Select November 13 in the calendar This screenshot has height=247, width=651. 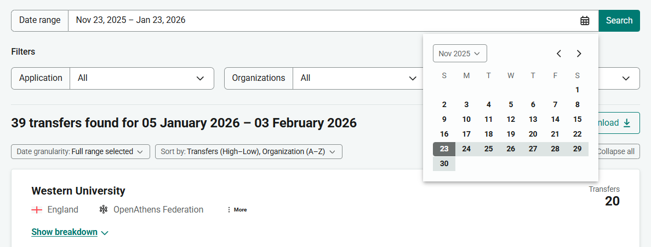point(533,120)
